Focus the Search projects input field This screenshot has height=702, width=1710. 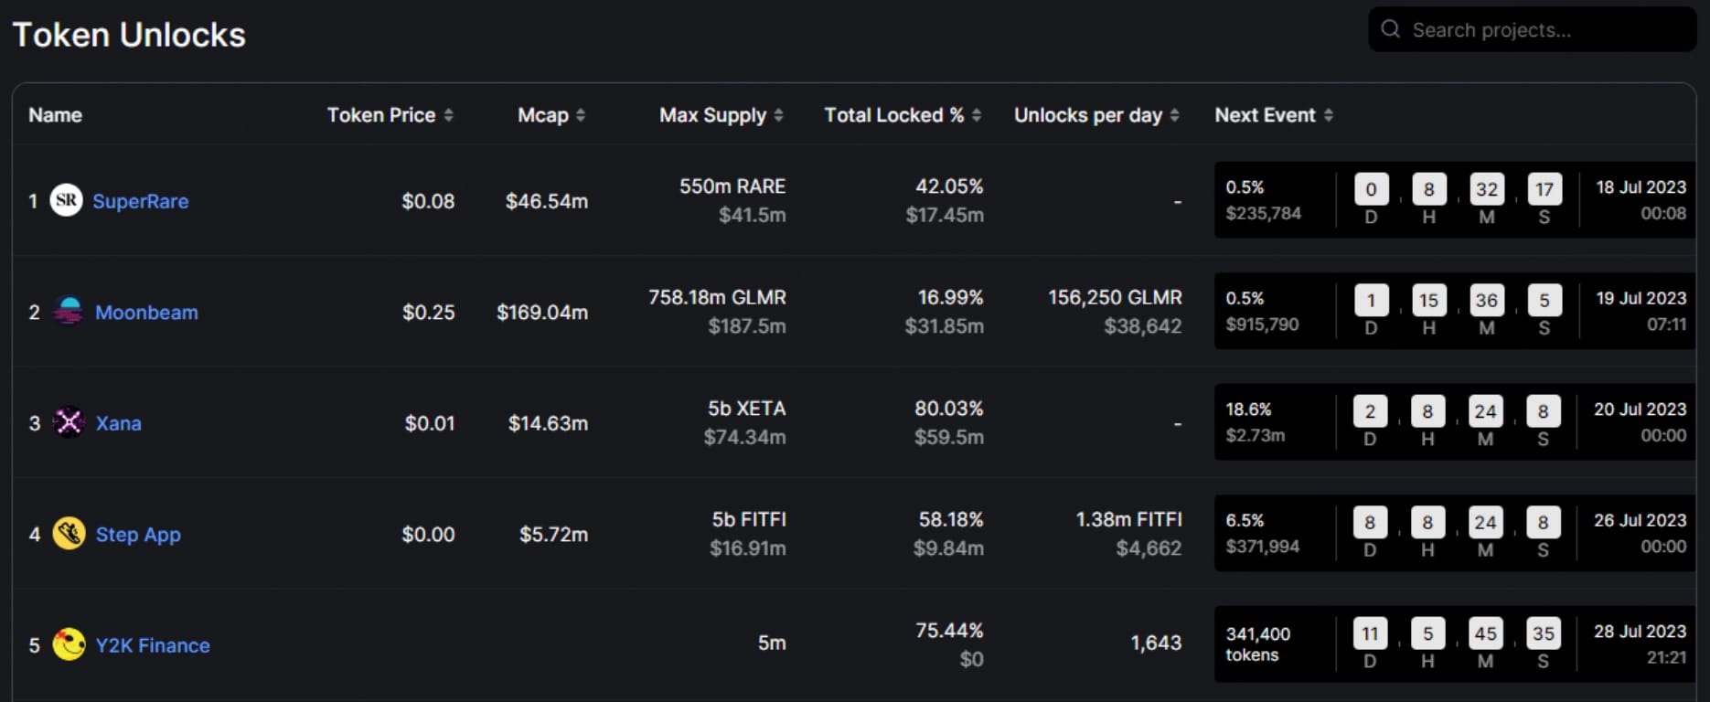point(1532,29)
